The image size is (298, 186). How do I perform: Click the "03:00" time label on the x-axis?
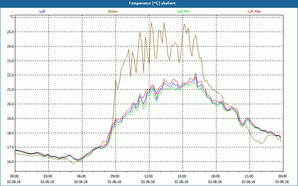[49, 176]
